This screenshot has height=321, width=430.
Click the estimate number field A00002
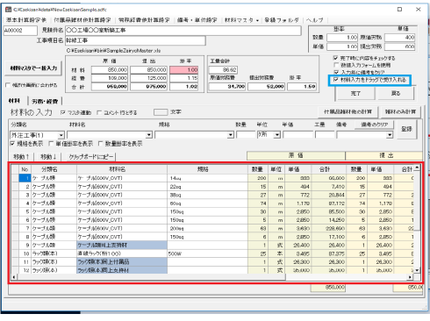click(x=20, y=31)
